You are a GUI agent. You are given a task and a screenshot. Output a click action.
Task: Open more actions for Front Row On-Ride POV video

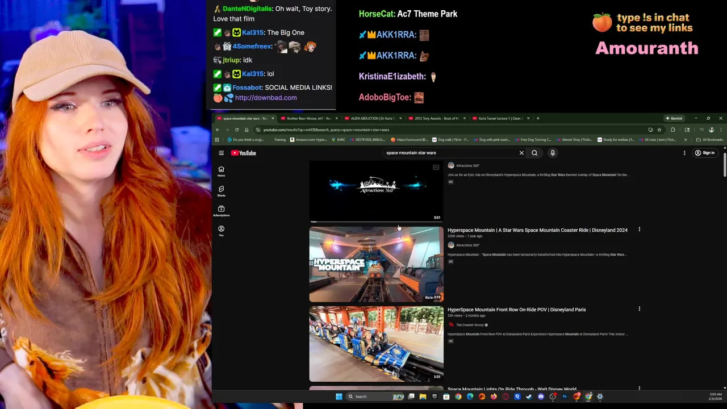click(639, 309)
